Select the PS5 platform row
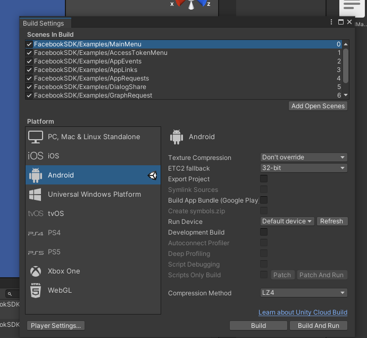Image resolution: width=367 pixels, height=338 pixels. [93, 252]
